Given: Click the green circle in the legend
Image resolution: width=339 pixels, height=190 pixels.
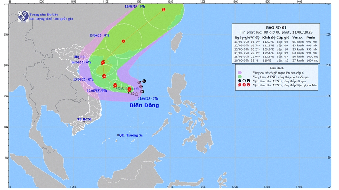Looking at the screenshot, I should pyautogui.click(x=240, y=76).
